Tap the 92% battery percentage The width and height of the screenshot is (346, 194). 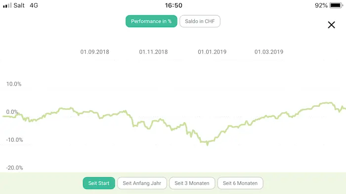point(321,5)
